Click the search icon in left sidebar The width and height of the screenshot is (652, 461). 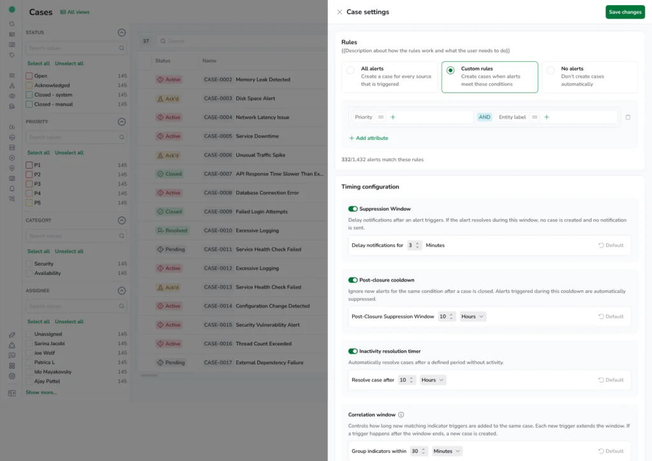11,24
